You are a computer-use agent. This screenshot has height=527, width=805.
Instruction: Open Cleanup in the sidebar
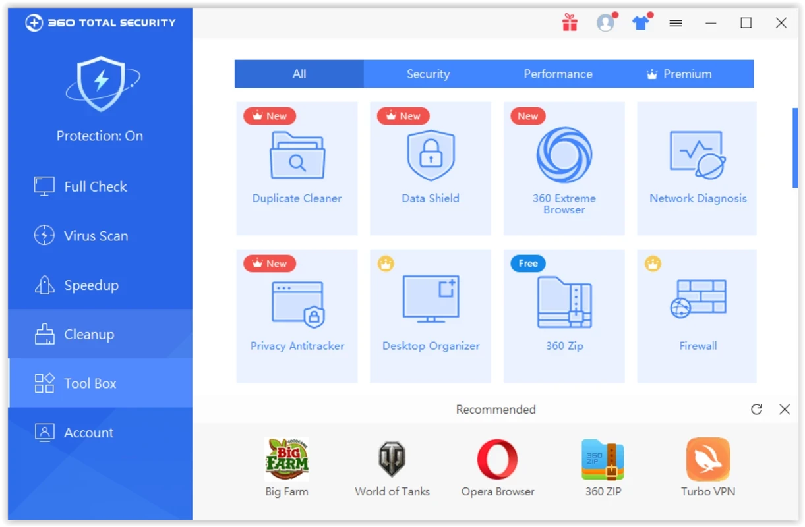click(x=100, y=334)
